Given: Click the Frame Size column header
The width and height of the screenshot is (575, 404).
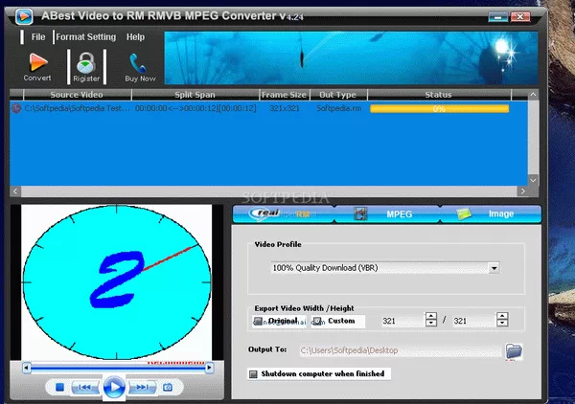Looking at the screenshot, I should tap(285, 95).
